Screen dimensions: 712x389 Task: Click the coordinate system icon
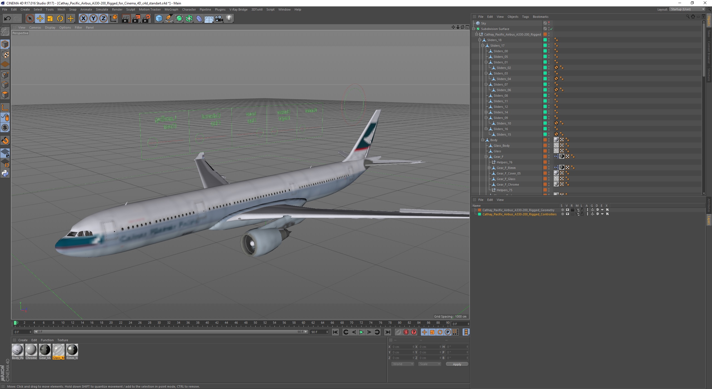coord(114,19)
